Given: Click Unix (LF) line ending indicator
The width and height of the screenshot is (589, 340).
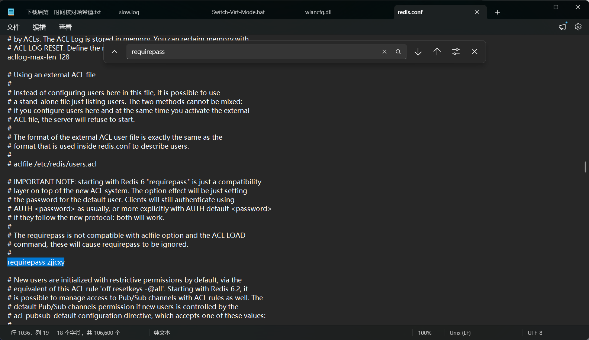Looking at the screenshot, I should coord(460,333).
